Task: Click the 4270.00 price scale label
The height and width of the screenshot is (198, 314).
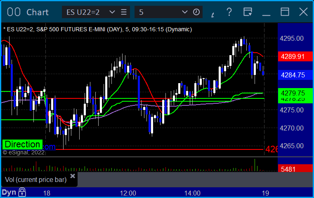Action: pyautogui.click(x=292, y=128)
